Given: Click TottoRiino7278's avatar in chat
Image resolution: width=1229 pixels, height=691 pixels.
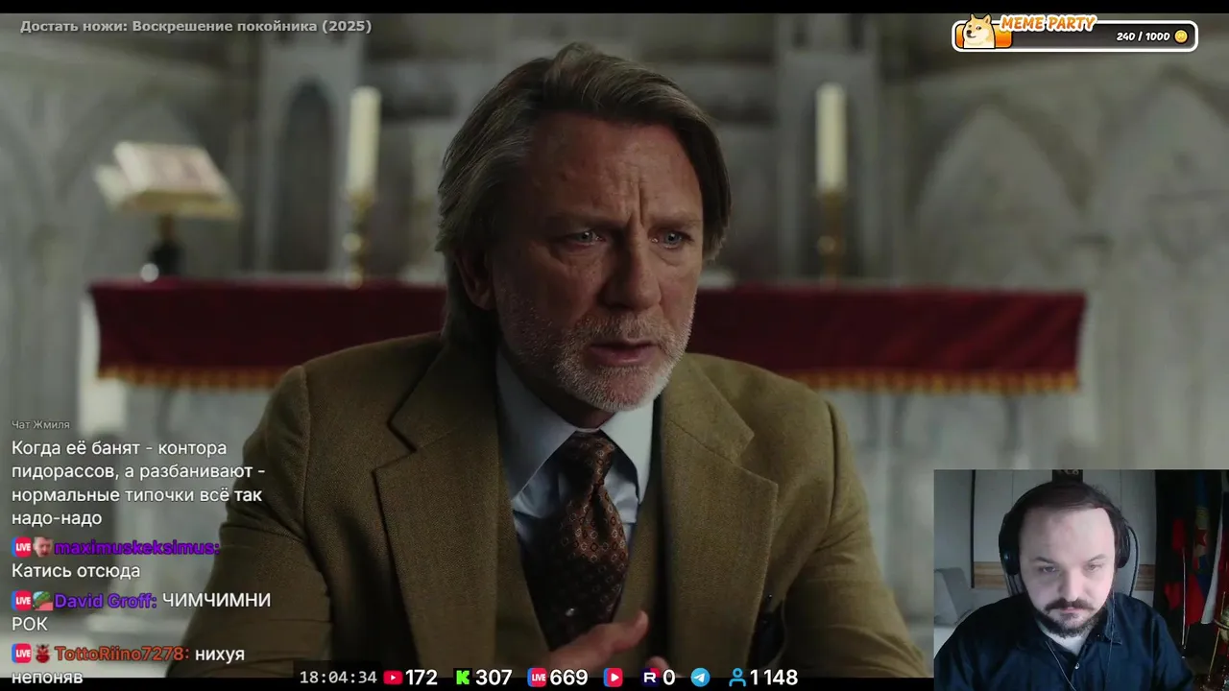Looking at the screenshot, I should [42, 654].
